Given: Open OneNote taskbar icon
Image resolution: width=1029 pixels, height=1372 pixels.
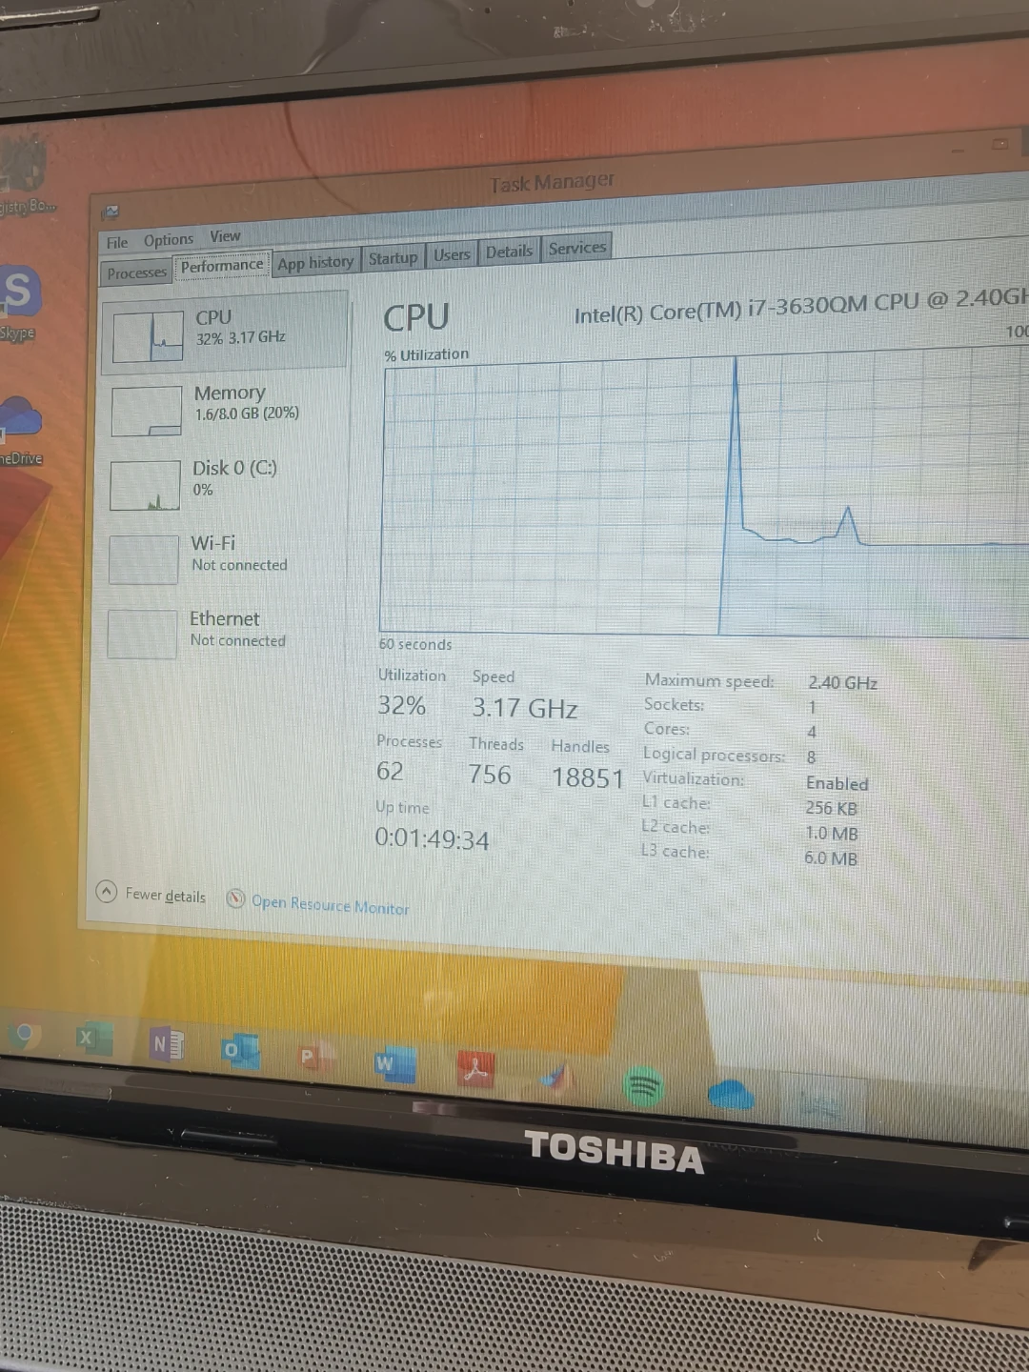Looking at the screenshot, I should click(167, 1045).
